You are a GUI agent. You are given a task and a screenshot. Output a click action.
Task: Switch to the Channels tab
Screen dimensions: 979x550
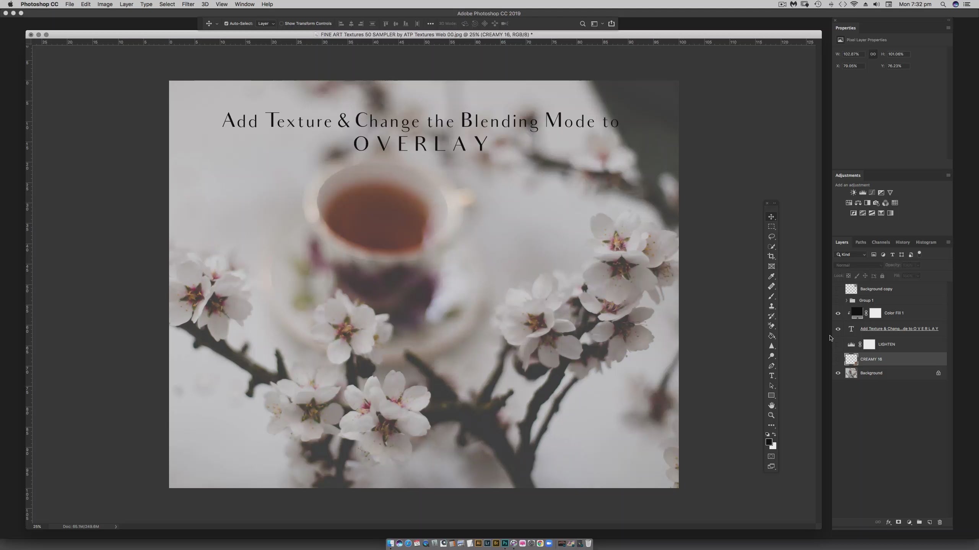880,242
